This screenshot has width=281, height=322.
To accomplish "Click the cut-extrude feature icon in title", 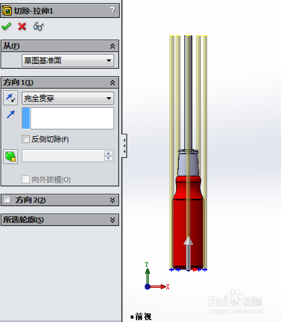I will [x=7, y=11].
